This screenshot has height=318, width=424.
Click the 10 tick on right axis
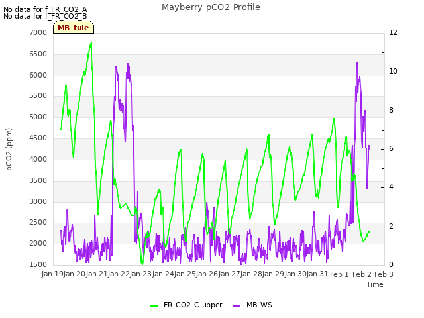point(393,71)
